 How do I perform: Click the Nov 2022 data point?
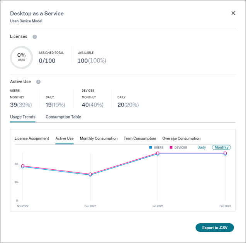[x=23, y=166]
